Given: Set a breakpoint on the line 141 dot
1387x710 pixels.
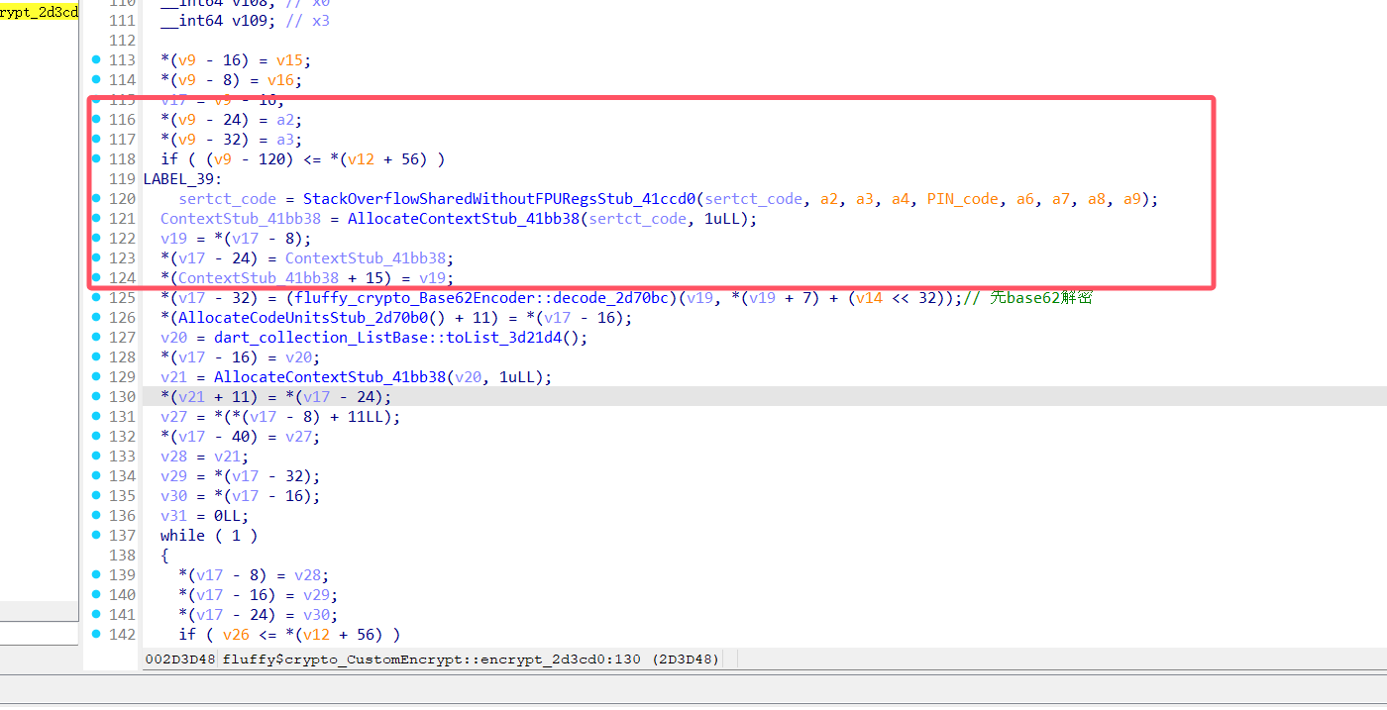Looking at the screenshot, I should click(95, 615).
